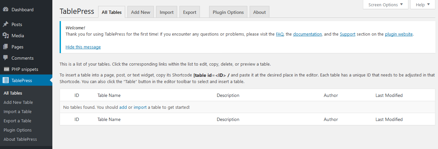
Task: Open Screen Options dropdown
Action: click(x=386, y=5)
